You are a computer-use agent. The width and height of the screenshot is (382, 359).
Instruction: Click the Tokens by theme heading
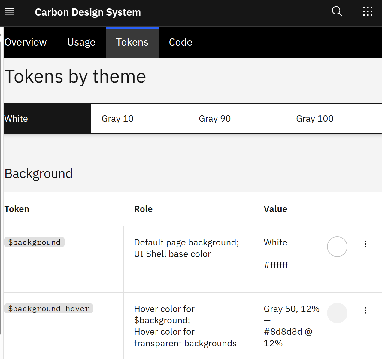click(x=75, y=76)
